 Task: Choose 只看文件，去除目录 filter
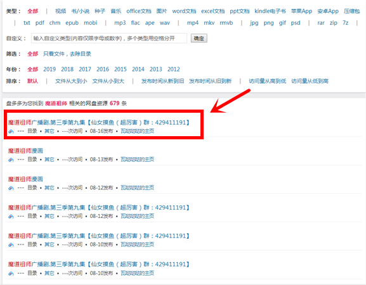tap(67, 54)
